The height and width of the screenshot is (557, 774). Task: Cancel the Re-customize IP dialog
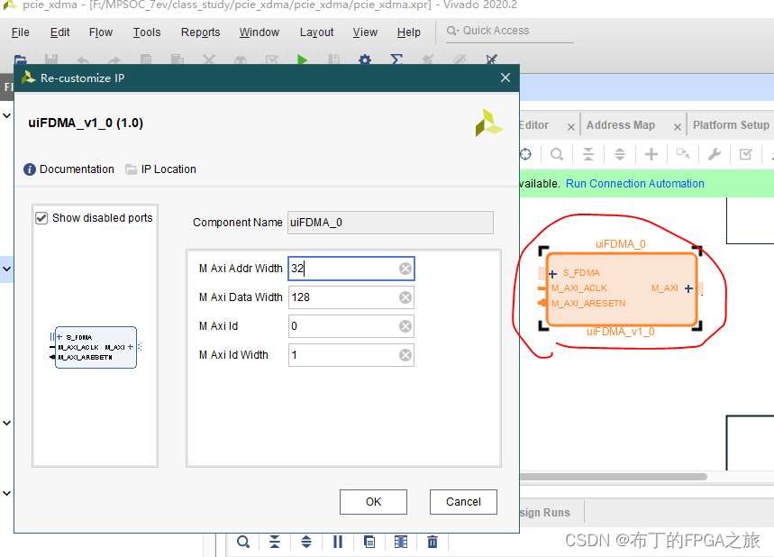463,502
